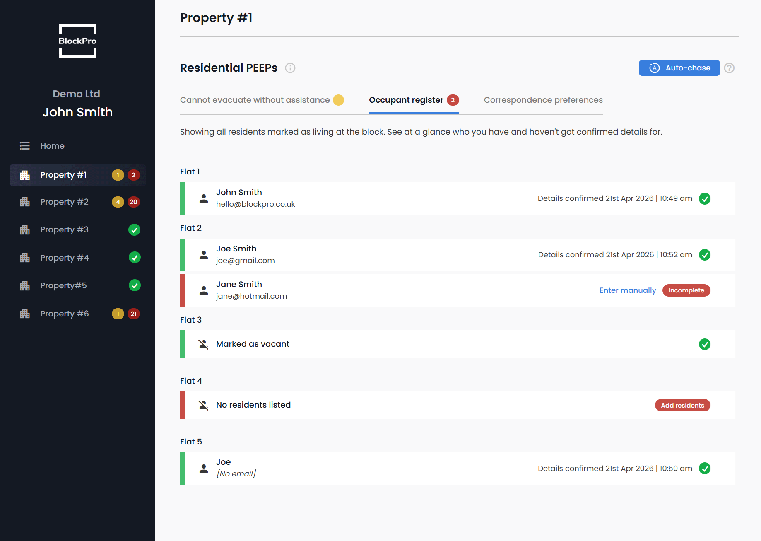Click the green confirmed checkmark for Joe Smith
This screenshot has height=541, width=761.
tap(705, 255)
